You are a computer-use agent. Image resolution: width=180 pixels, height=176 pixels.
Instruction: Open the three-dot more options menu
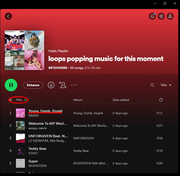tap(74, 85)
